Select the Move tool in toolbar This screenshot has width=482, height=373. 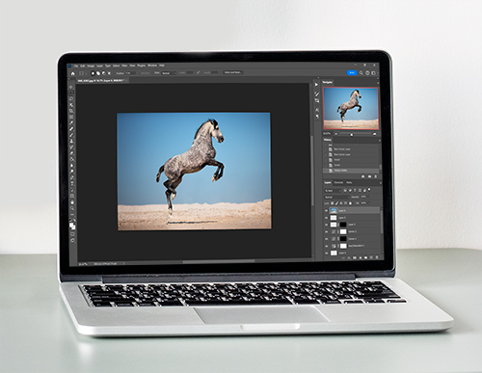[71, 88]
